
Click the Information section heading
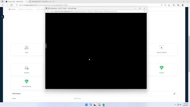pyautogui.click(x=16, y=94)
